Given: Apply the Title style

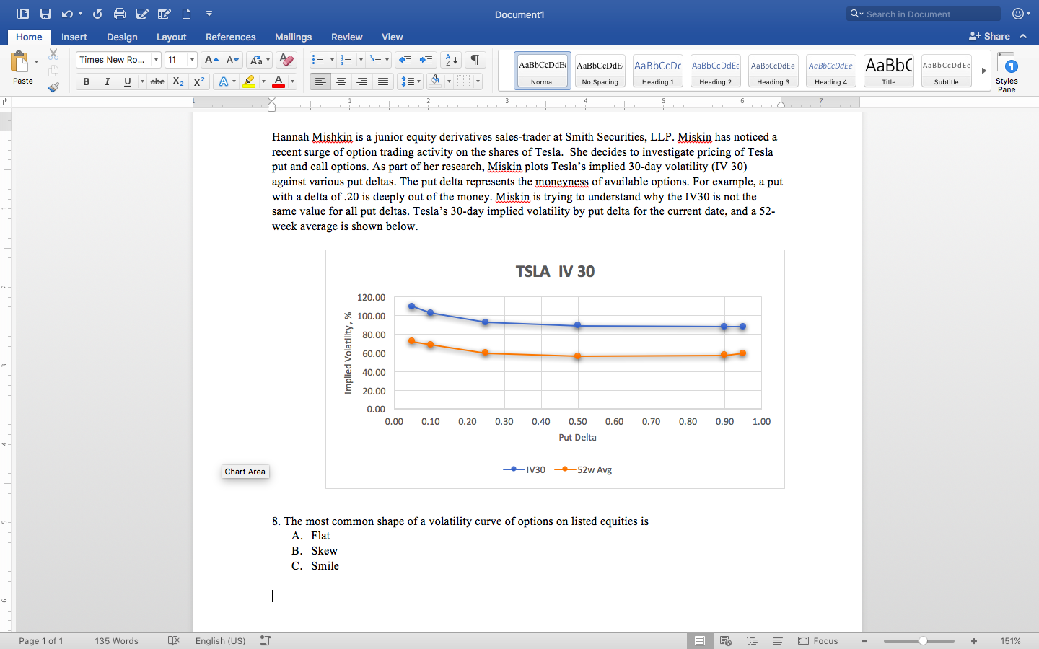Looking at the screenshot, I should 889,71.
